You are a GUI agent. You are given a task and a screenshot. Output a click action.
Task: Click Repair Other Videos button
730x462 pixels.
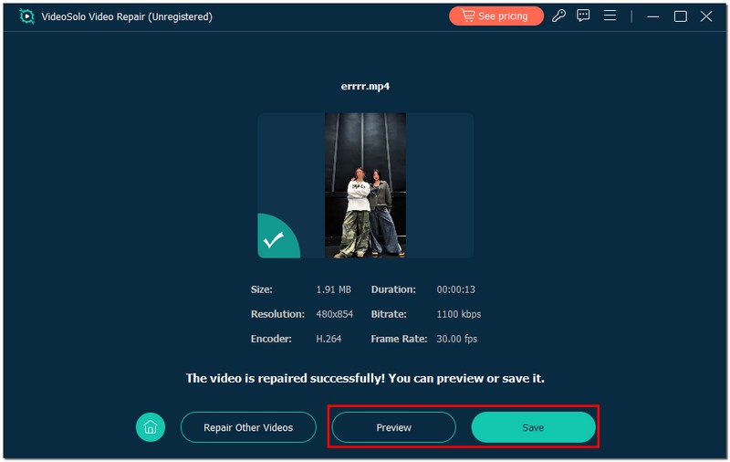click(248, 427)
